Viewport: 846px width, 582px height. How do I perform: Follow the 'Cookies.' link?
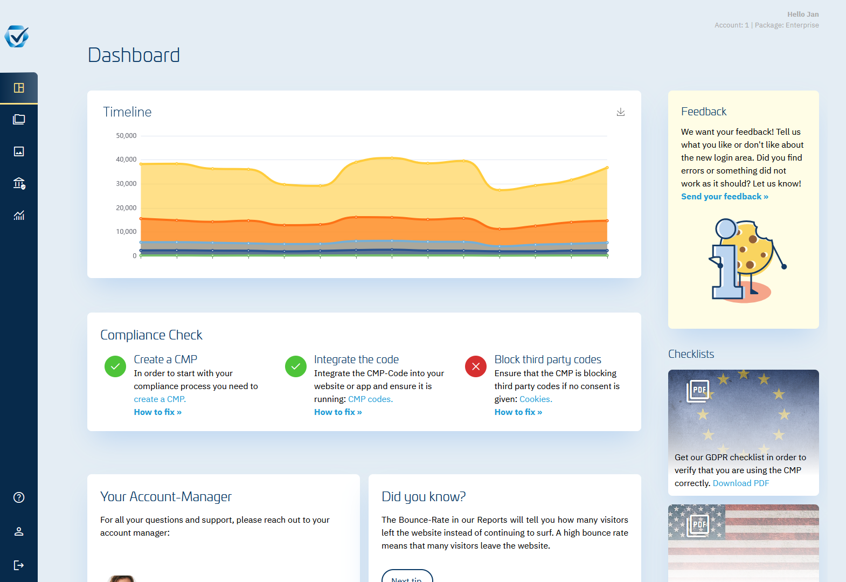coord(536,399)
